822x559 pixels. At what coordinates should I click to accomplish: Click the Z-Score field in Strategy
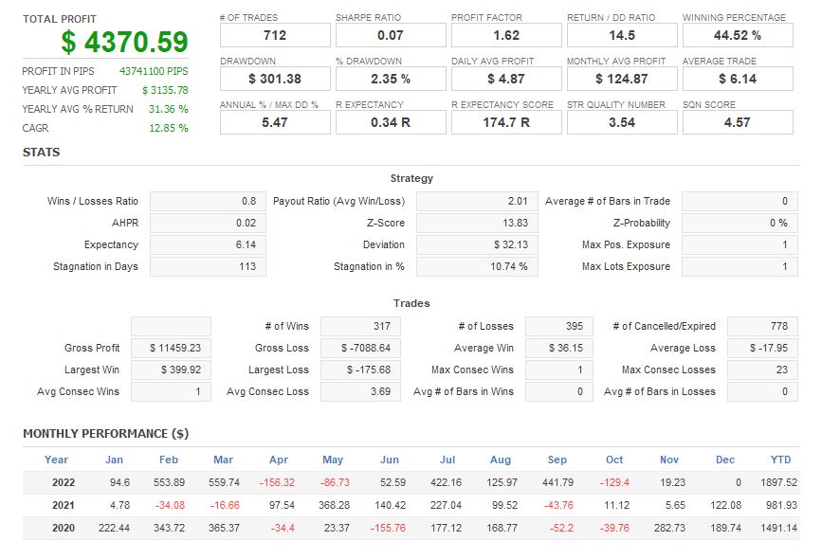(x=475, y=224)
